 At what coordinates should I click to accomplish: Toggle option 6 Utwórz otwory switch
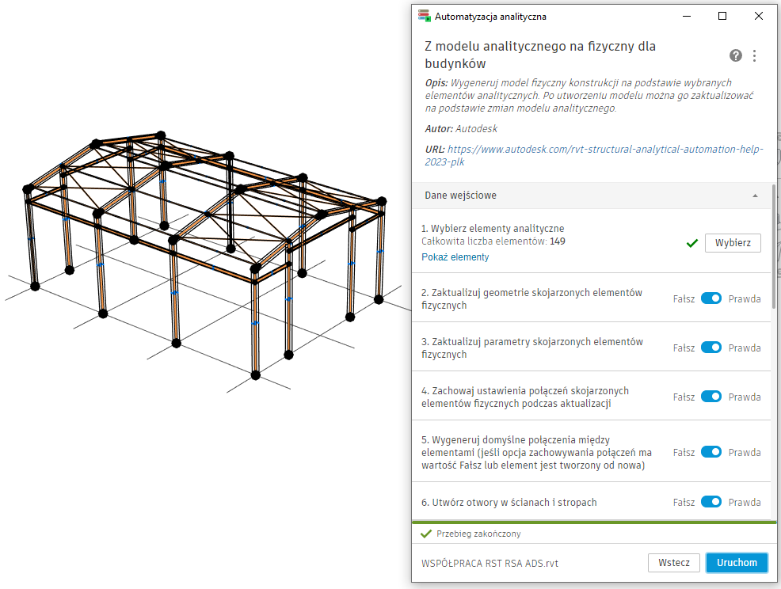(711, 501)
